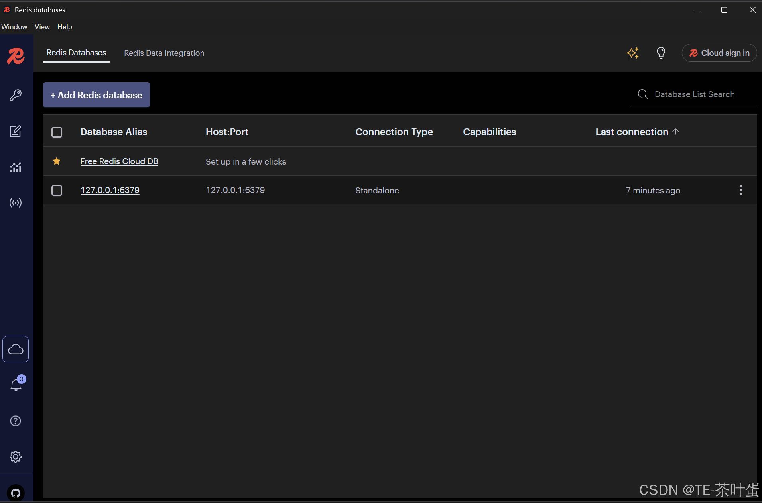This screenshot has width=762, height=503.
Task: Open the AI assistant sparkle icon
Action: (x=633, y=53)
